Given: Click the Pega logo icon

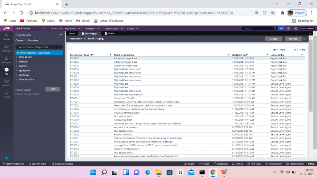Looking at the screenshot, I should [7, 29].
